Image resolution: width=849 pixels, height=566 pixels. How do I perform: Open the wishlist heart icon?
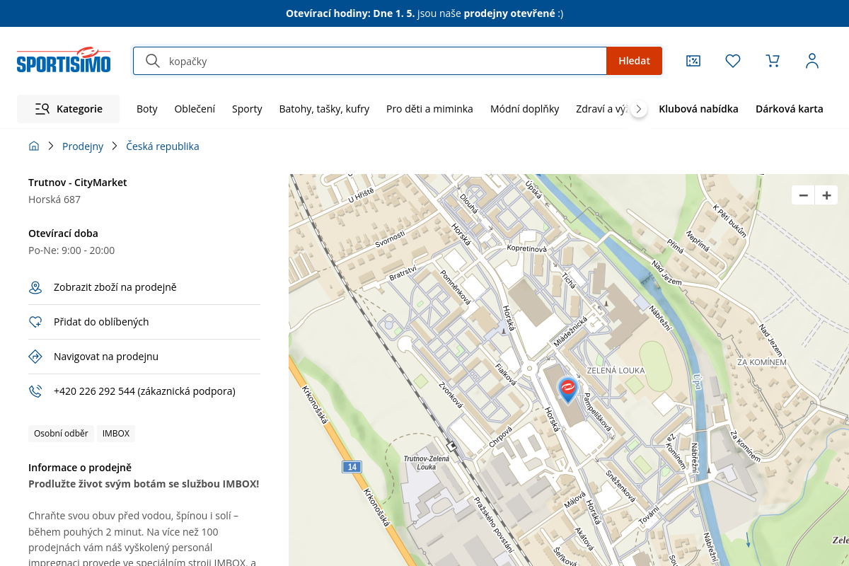click(x=733, y=61)
